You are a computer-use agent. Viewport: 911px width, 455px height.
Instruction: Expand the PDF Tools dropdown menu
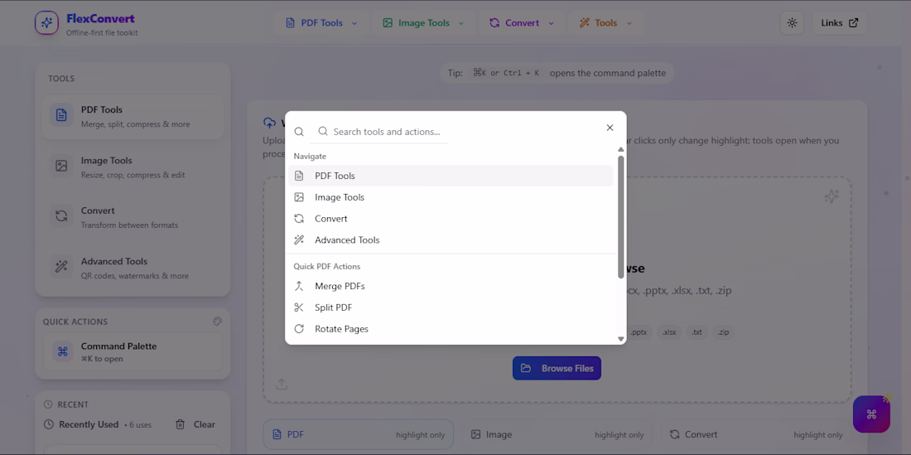(x=321, y=23)
